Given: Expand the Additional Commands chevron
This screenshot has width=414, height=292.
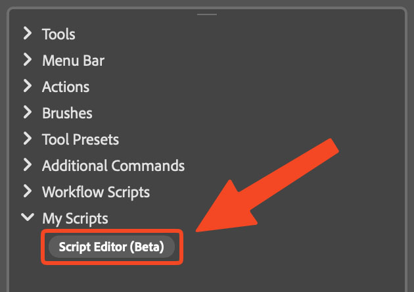Looking at the screenshot, I should pyautogui.click(x=28, y=164).
